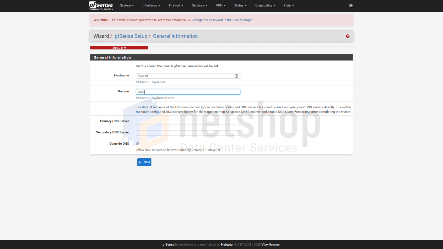Open View license in the footer
Screen dimensions: 443x249
tap(271, 244)
